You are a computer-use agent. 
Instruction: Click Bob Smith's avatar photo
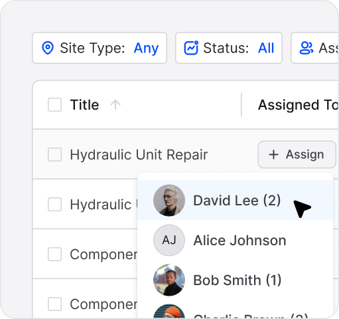pyautogui.click(x=169, y=280)
